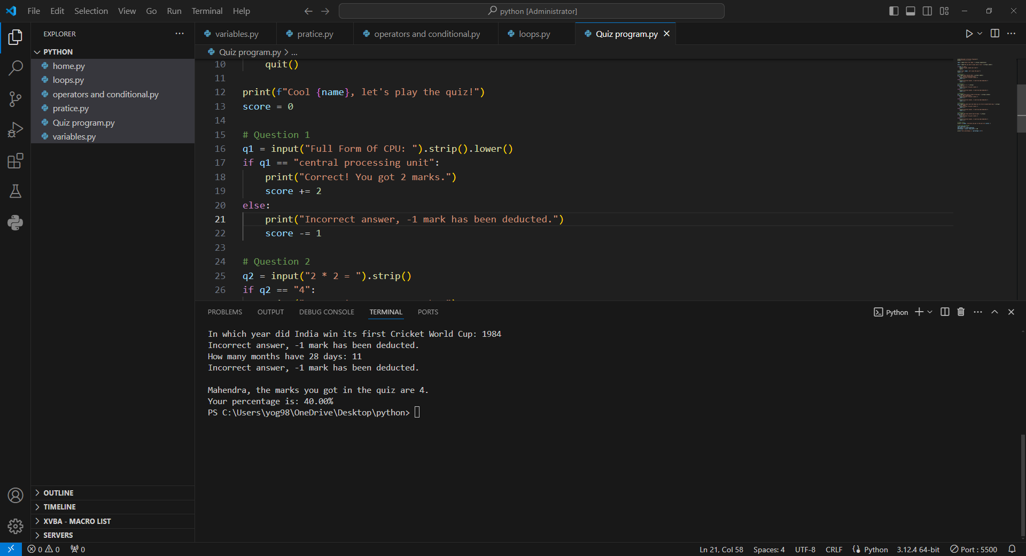Open the File menu

(34, 11)
